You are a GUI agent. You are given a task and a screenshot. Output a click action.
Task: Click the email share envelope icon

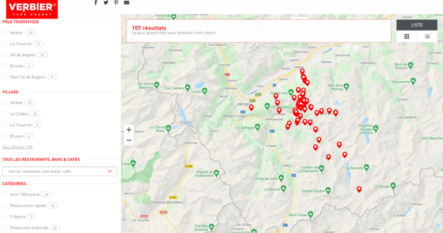126,3
